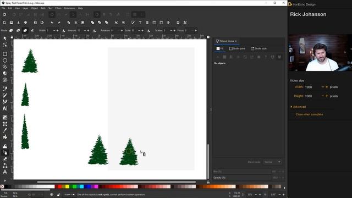Switch to the Stroke paint tab
The width and height of the screenshot is (352, 198).
click(237, 48)
